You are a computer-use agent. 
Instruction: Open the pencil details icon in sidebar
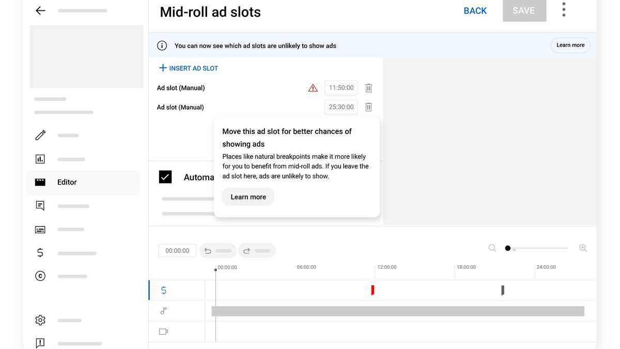tap(40, 135)
